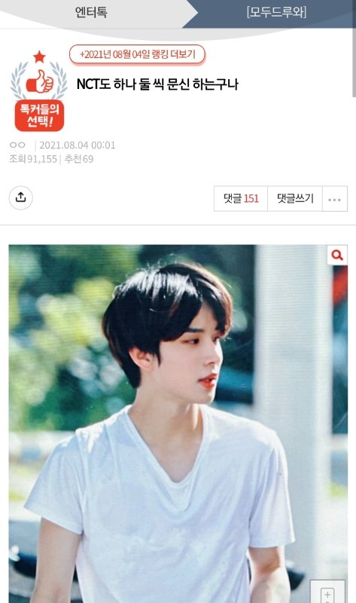This screenshot has width=356, height=603.
Task: Click the 톡커들의 선택! red label
Action: pos(40,115)
